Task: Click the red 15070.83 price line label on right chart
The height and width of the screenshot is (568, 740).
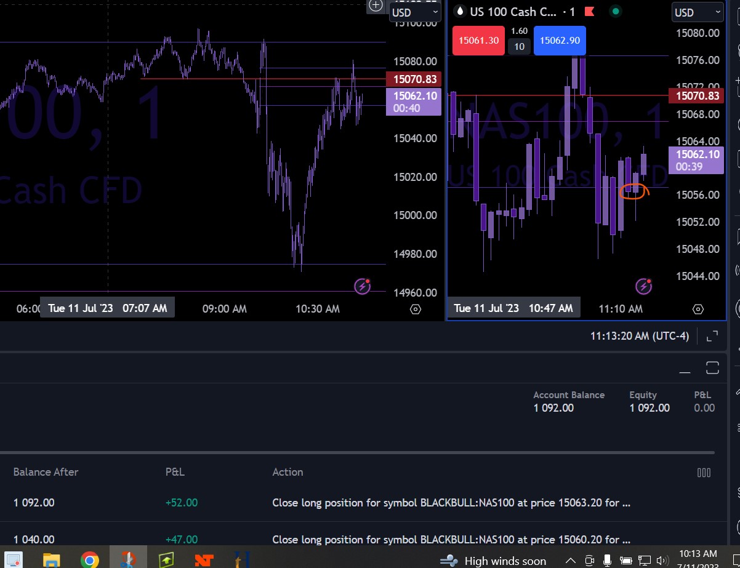Action: click(x=696, y=95)
